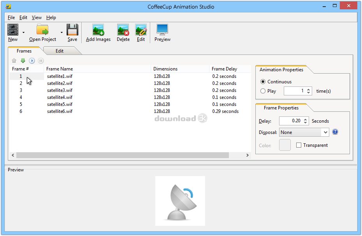Move frame down with green arrow
362x236 pixels.
coord(23,61)
